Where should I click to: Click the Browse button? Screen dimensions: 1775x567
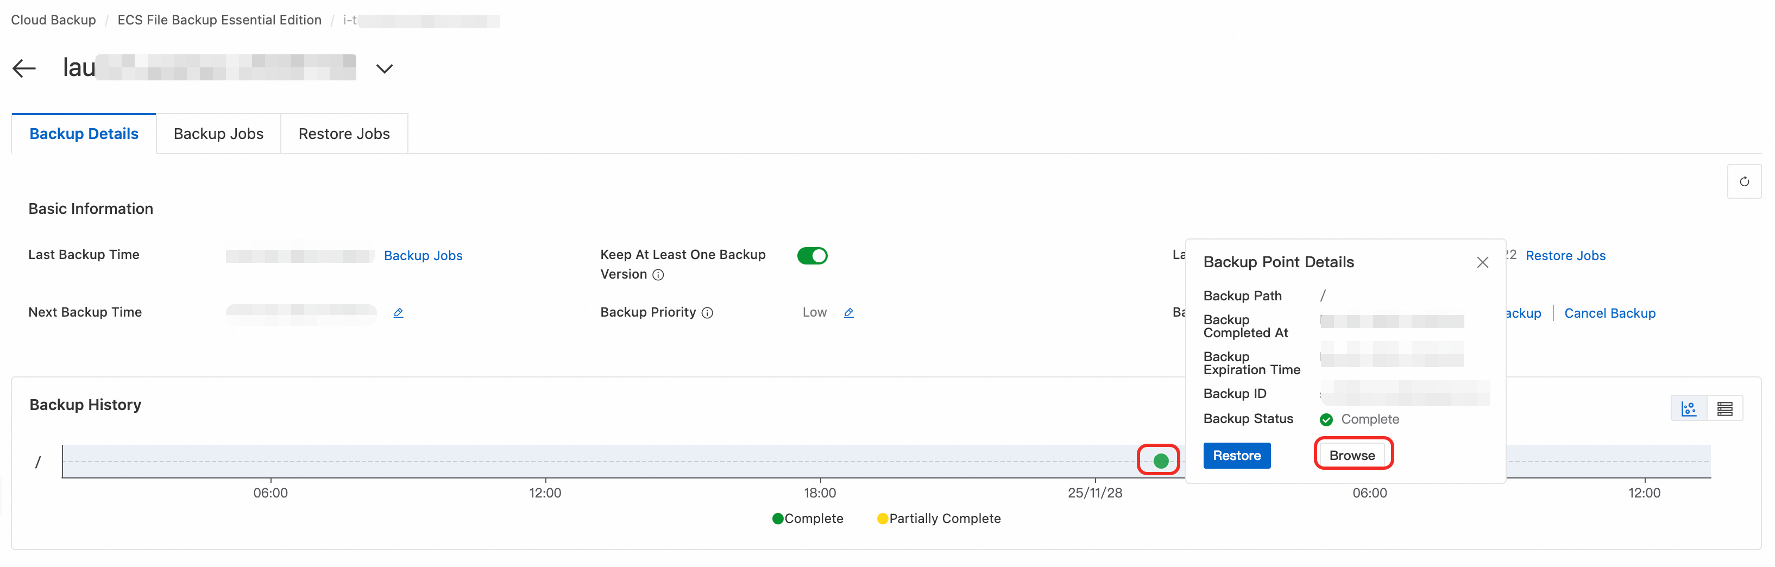pos(1352,455)
